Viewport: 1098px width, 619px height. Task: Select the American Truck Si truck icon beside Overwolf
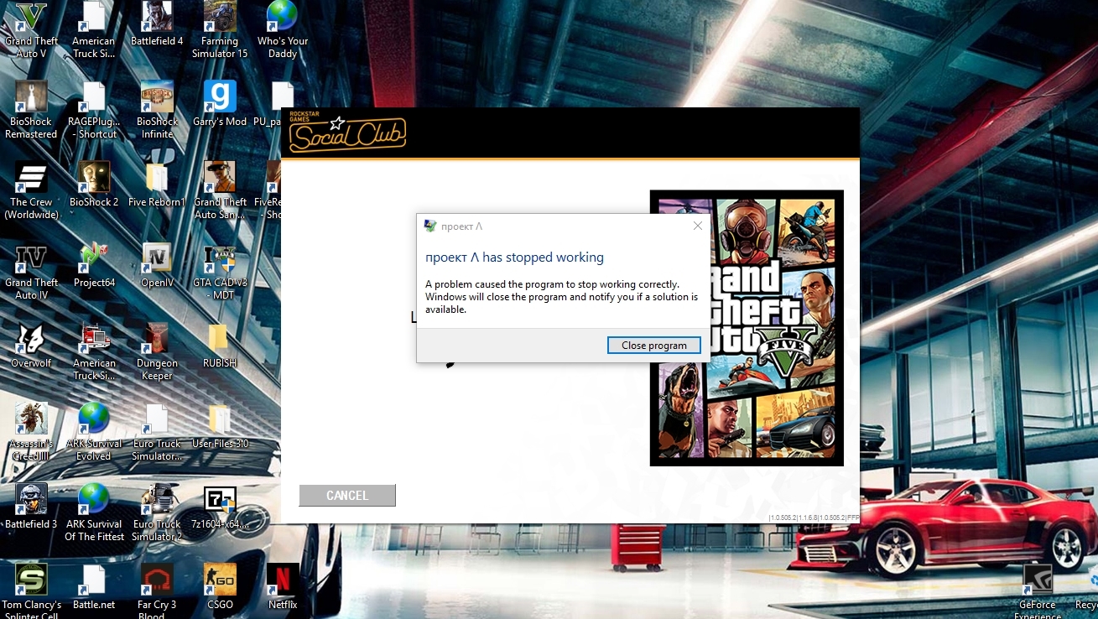click(x=93, y=351)
